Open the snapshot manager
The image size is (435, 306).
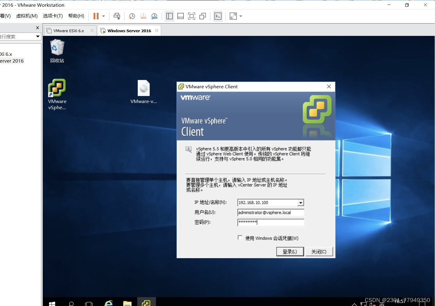pos(154,16)
